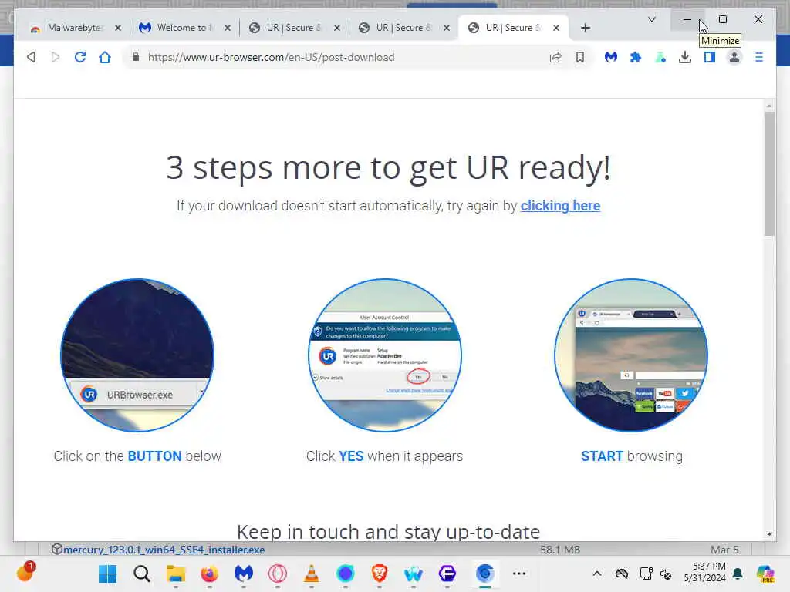Open Windows taskbar search
Screen dimensions: 790x592
pos(142,573)
